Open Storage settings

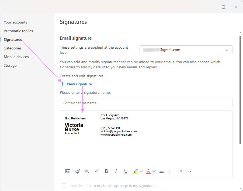(x=10, y=66)
